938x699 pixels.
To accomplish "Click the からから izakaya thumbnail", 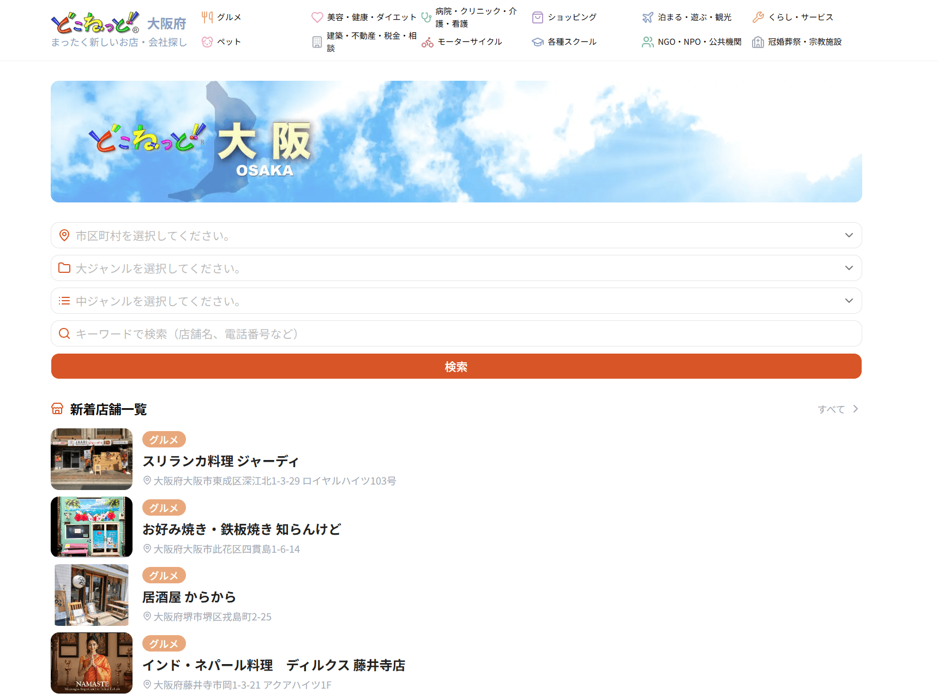I will (92, 595).
